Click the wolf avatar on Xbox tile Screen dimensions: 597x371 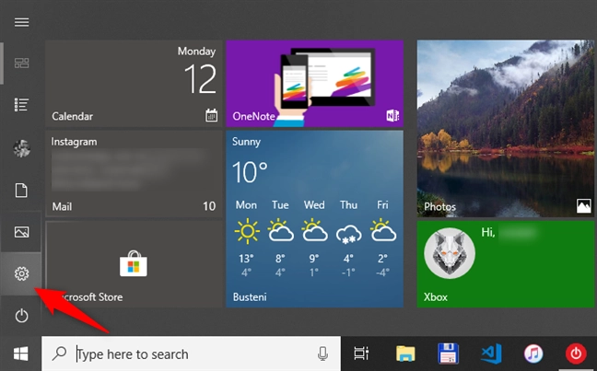(450, 253)
